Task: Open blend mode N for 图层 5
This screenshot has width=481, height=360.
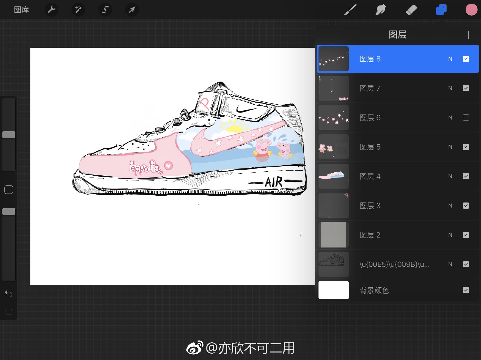Action: click(x=450, y=147)
